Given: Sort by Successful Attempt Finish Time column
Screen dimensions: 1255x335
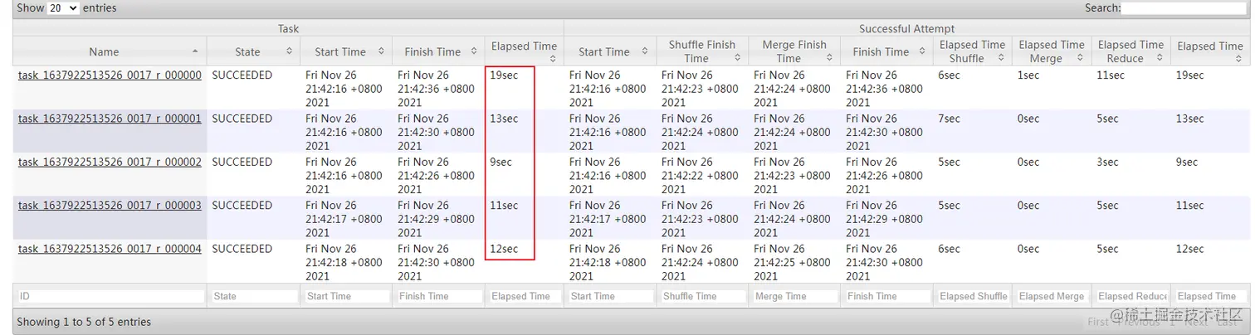Looking at the screenshot, I should (886, 51).
